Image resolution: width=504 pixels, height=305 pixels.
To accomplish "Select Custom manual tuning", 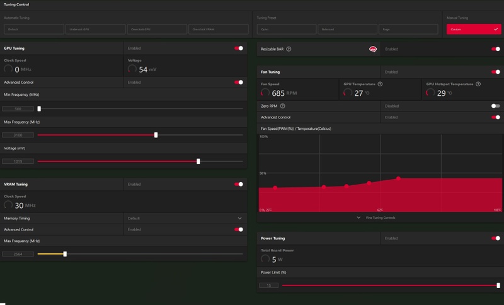I will pyautogui.click(x=474, y=29).
